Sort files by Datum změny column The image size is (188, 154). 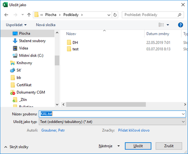(158, 34)
